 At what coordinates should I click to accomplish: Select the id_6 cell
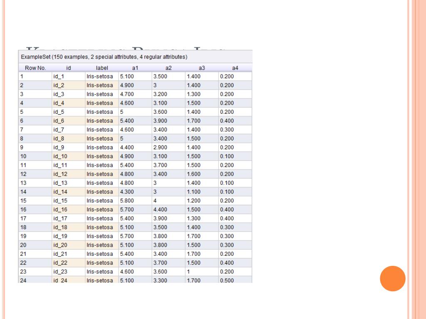(x=69, y=121)
